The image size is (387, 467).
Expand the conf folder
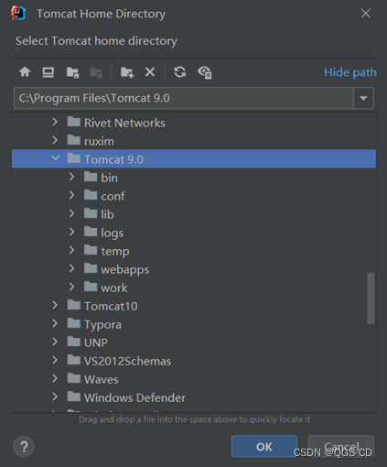(71, 195)
